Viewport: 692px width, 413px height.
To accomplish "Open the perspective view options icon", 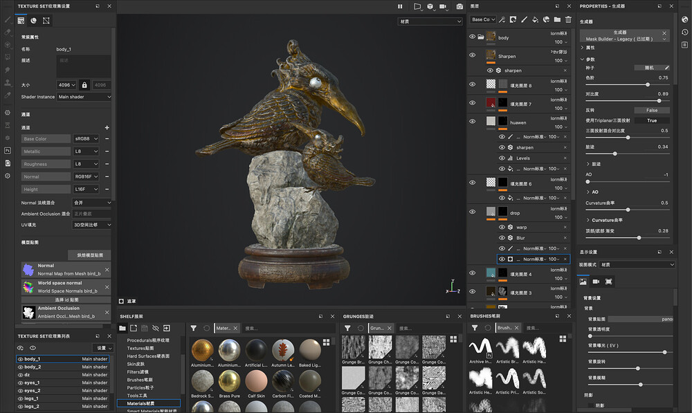I will tap(417, 6).
